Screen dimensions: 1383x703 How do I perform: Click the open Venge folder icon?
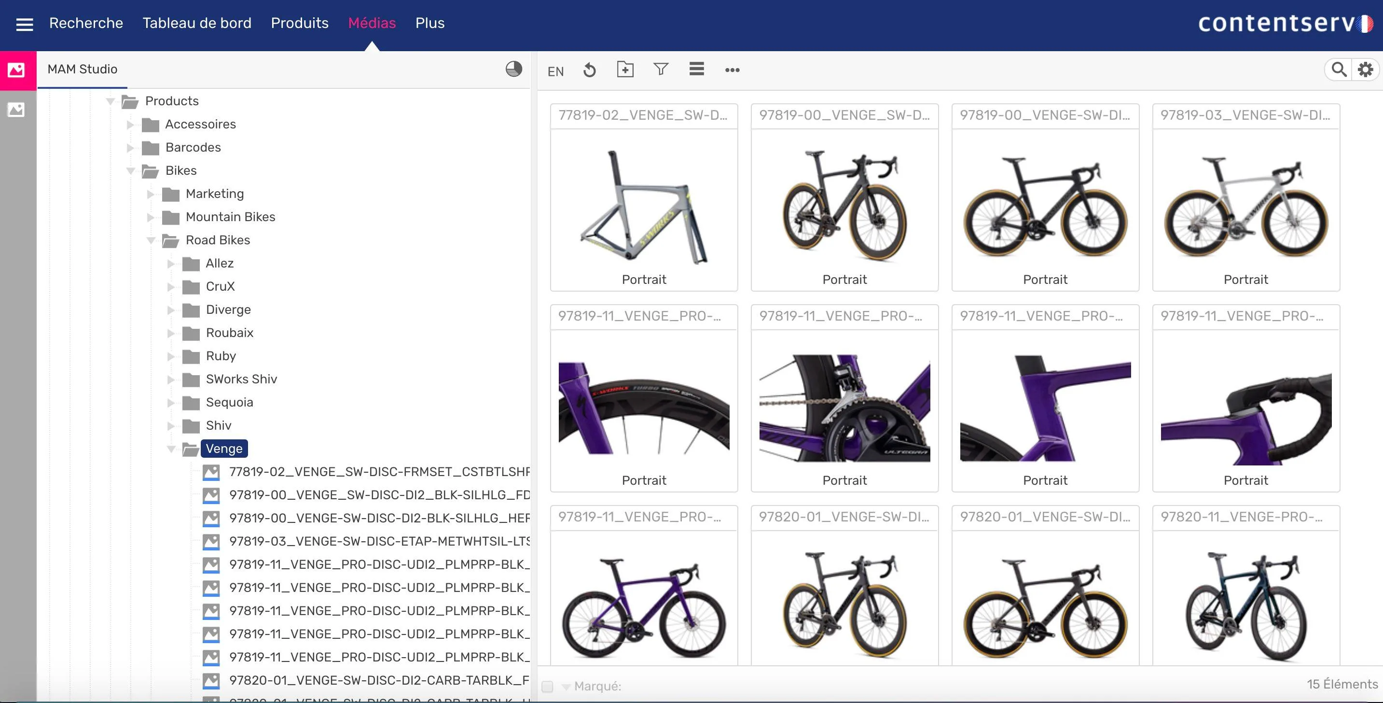(191, 449)
